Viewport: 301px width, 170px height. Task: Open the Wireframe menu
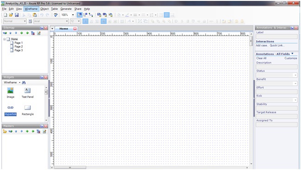[31, 9]
